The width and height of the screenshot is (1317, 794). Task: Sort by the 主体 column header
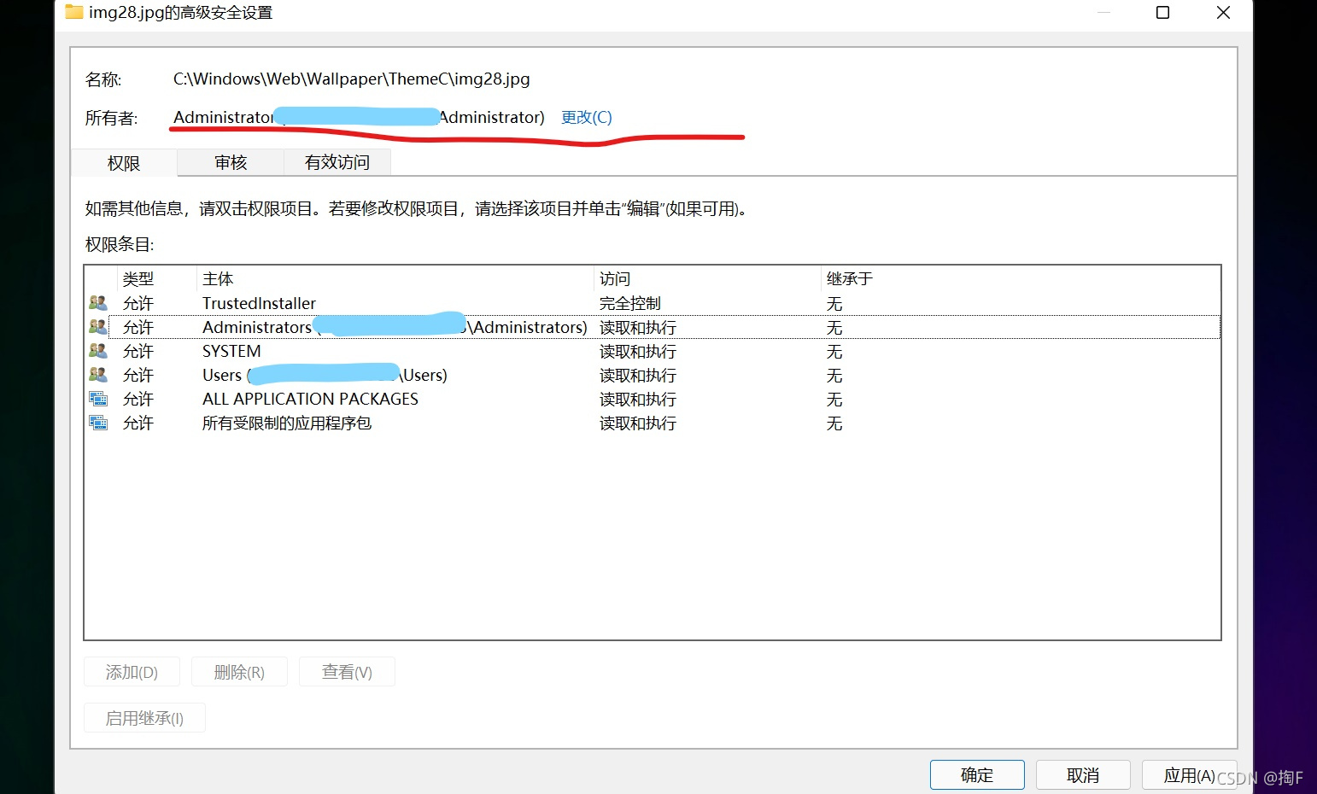pos(395,278)
